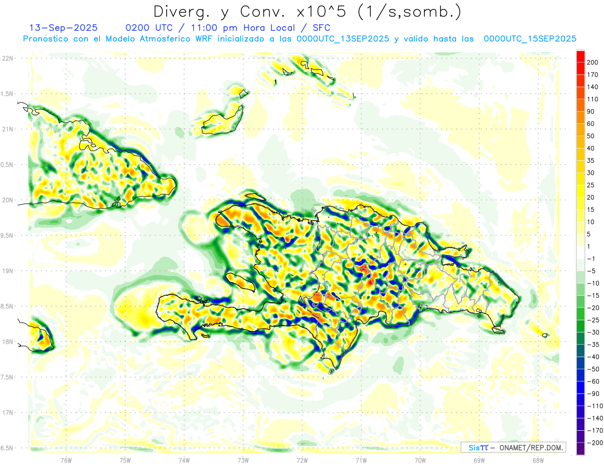
Task: Click the yellow color segment between 15 and 20
Action: [580, 204]
